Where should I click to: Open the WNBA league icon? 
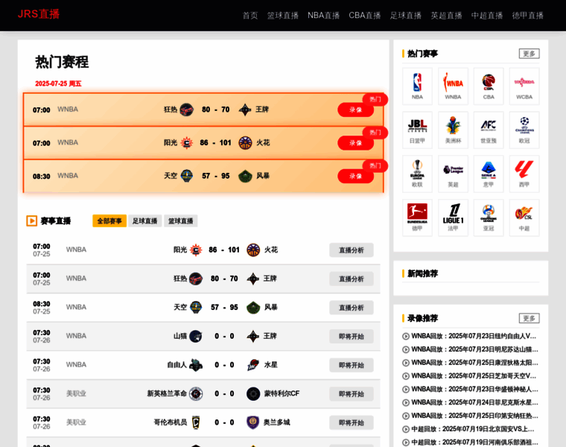tap(453, 86)
